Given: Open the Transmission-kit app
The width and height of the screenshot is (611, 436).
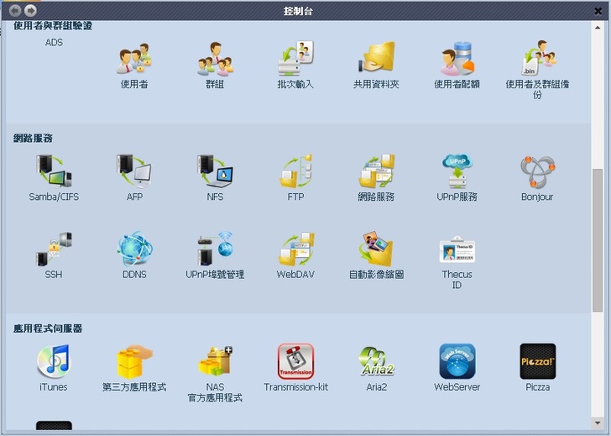Looking at the screenshot, I should point(295,361).
